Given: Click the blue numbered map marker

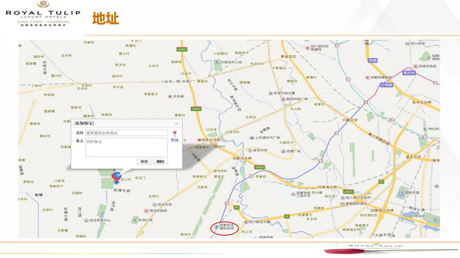Looking at the screenshot, I should [118, 176].
